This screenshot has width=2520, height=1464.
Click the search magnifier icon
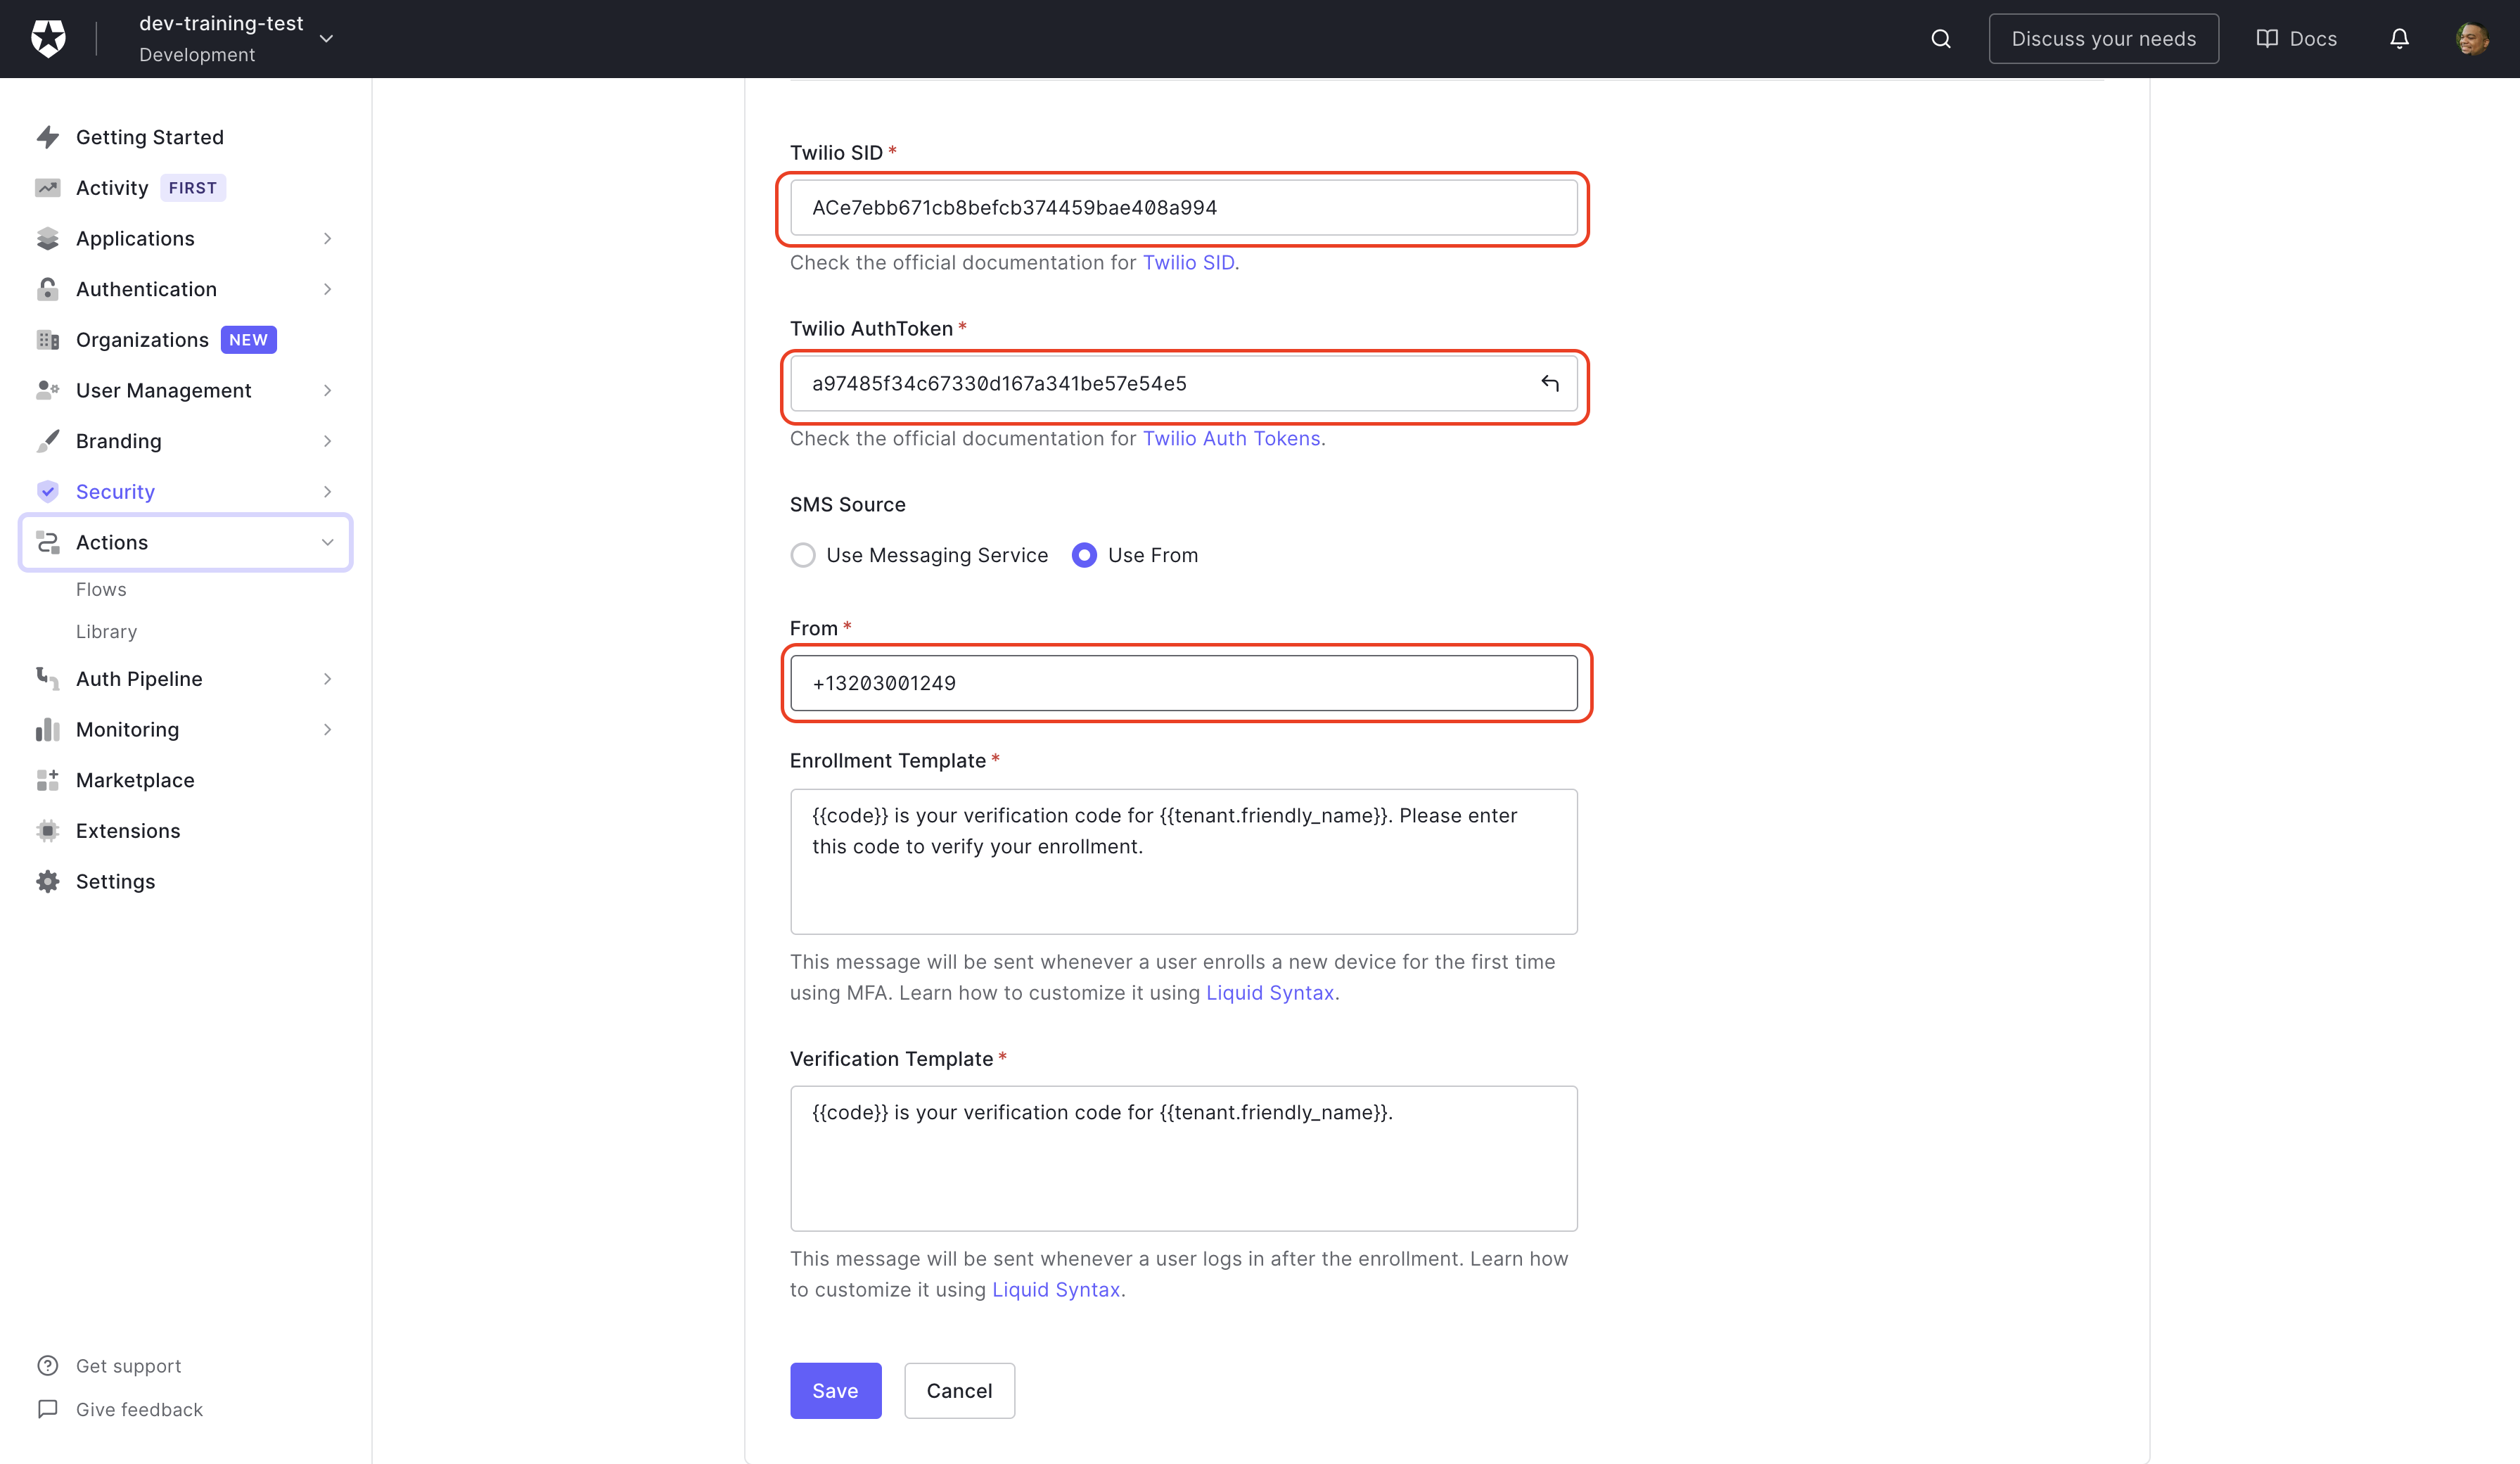pos(1940,39)
